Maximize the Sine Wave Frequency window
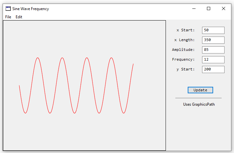This screenshot has height=153, width=234. 209,9
